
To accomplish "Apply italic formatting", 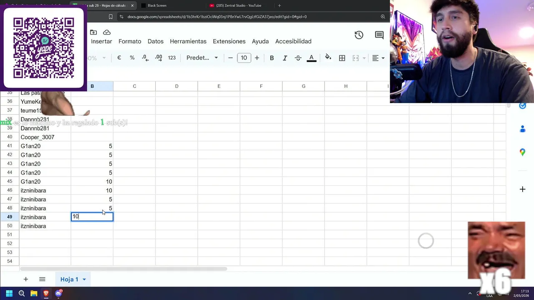I will coord(285,58).
